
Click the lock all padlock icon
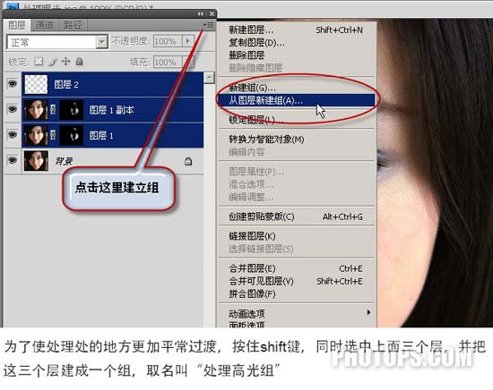[x=79, y=61]
